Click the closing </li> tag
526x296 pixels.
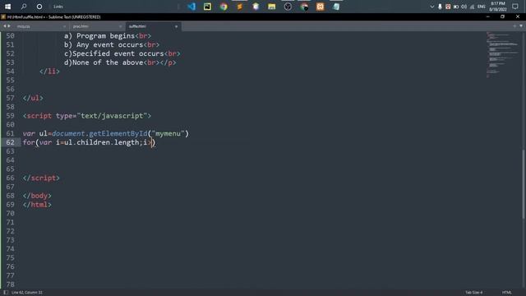point(49,72)
